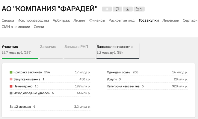Screen dimensions: 198x119
Task: Filter by Закупка отменена 1
Action: coord(50,79)
